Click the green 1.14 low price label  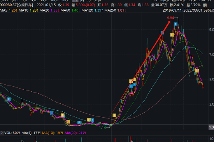click(102, 127)
